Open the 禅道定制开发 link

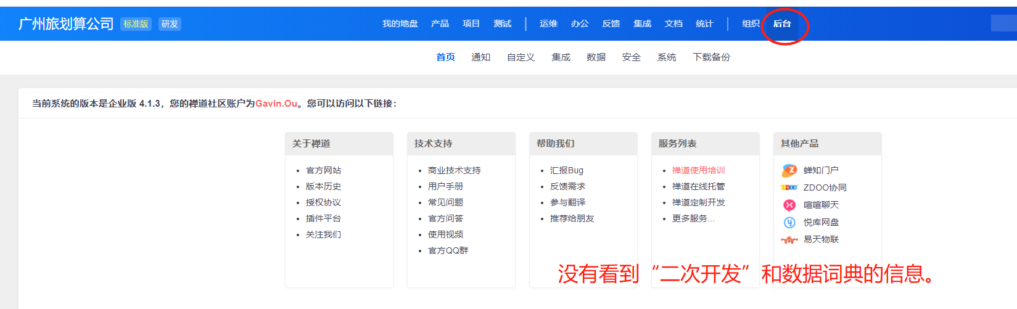pyautogui.click(x=699, y=202)
